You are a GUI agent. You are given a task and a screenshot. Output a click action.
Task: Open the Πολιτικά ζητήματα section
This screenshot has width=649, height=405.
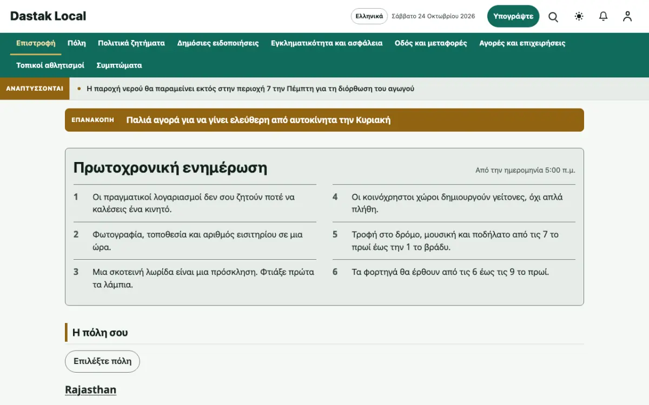coord(131,43)
